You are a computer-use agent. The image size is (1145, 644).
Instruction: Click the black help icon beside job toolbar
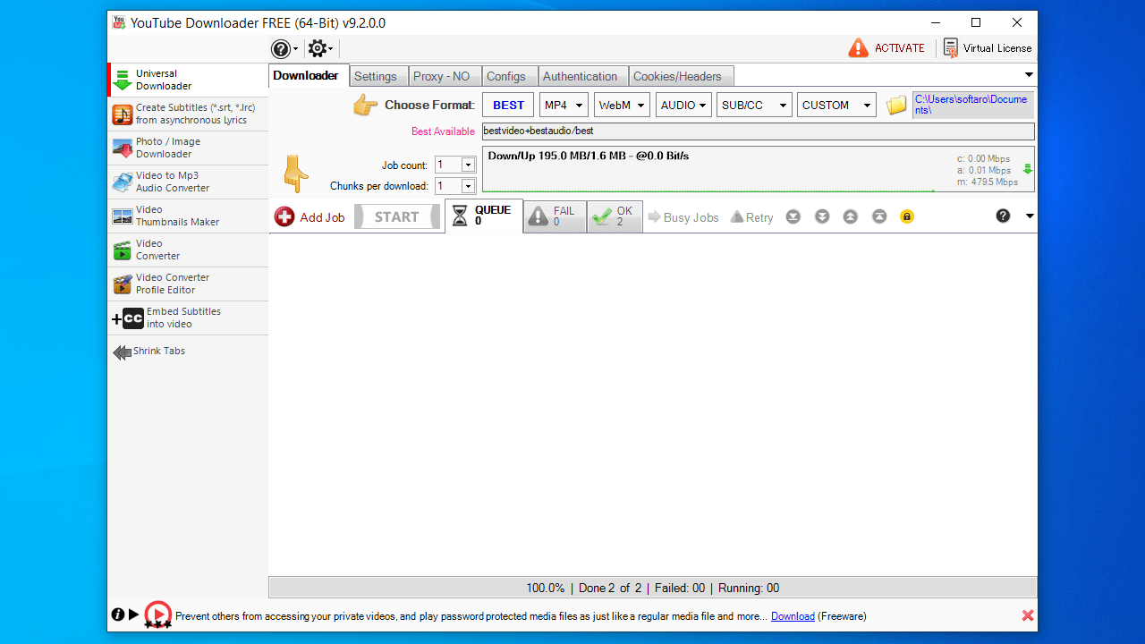1003,216
